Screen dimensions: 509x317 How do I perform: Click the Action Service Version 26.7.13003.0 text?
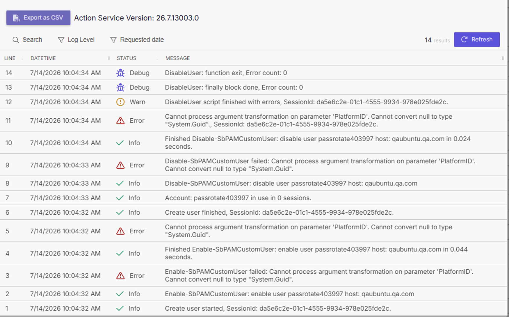click(x=136, y=18)
